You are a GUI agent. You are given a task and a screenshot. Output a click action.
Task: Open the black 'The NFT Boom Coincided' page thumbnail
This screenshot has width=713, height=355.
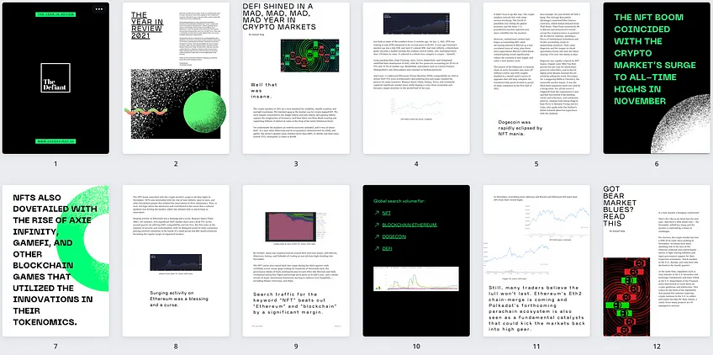(657, 78)
